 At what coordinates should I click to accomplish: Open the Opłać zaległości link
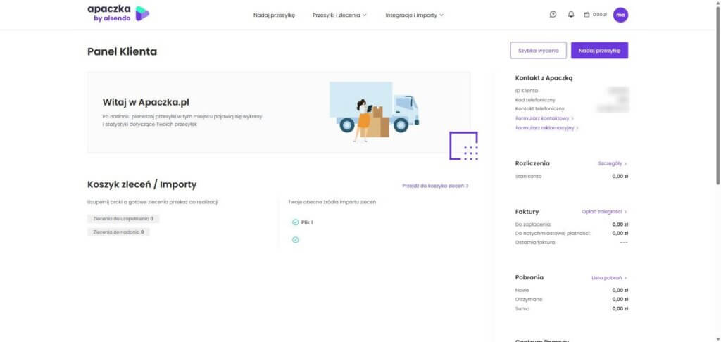click(x=604, y=212)
